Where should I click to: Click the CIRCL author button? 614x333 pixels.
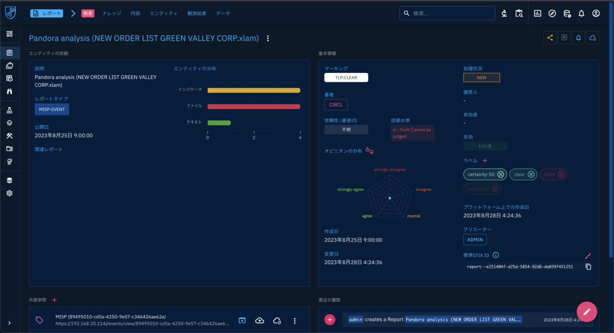coord(336,104)
